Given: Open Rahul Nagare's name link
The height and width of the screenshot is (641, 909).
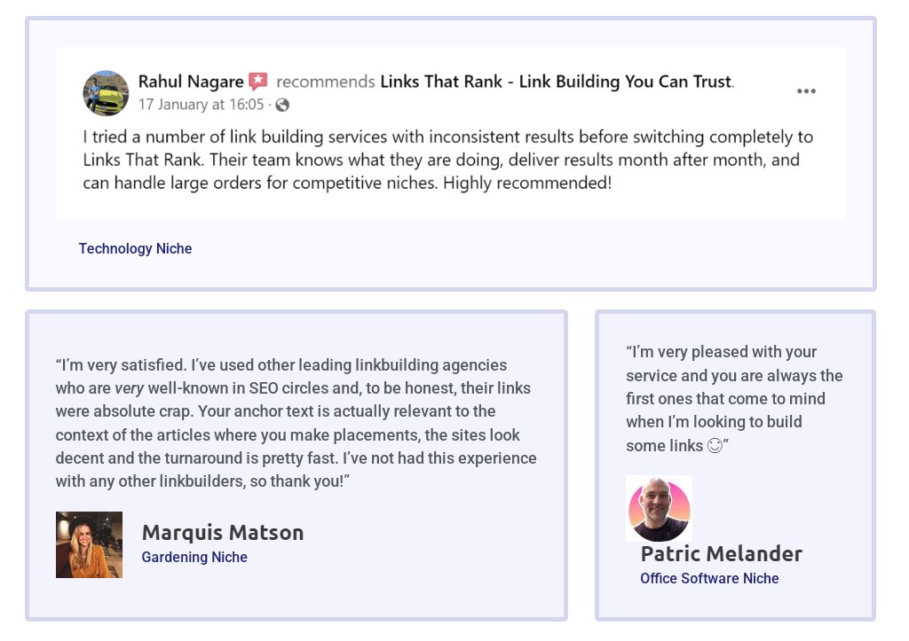Looking at the screenshot, I should 191,82.
